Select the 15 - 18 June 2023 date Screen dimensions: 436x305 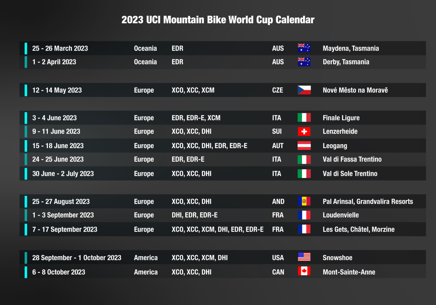coord(58,146)
